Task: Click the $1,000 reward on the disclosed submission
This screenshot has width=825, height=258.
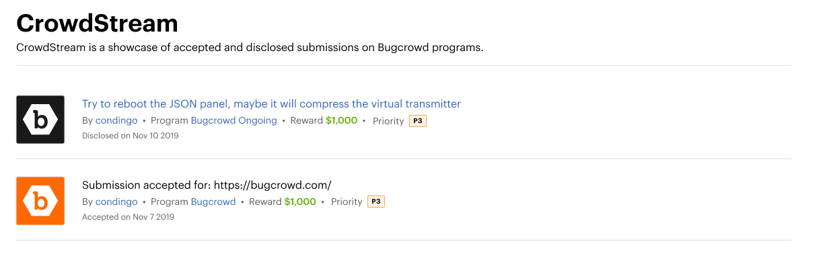Action: pos(341,121)
